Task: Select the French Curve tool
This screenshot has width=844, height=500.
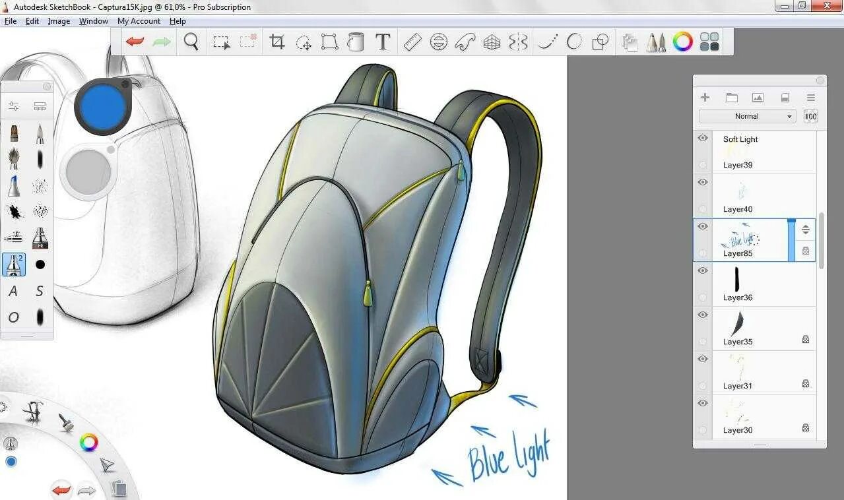Action: [x=465, y=42]
